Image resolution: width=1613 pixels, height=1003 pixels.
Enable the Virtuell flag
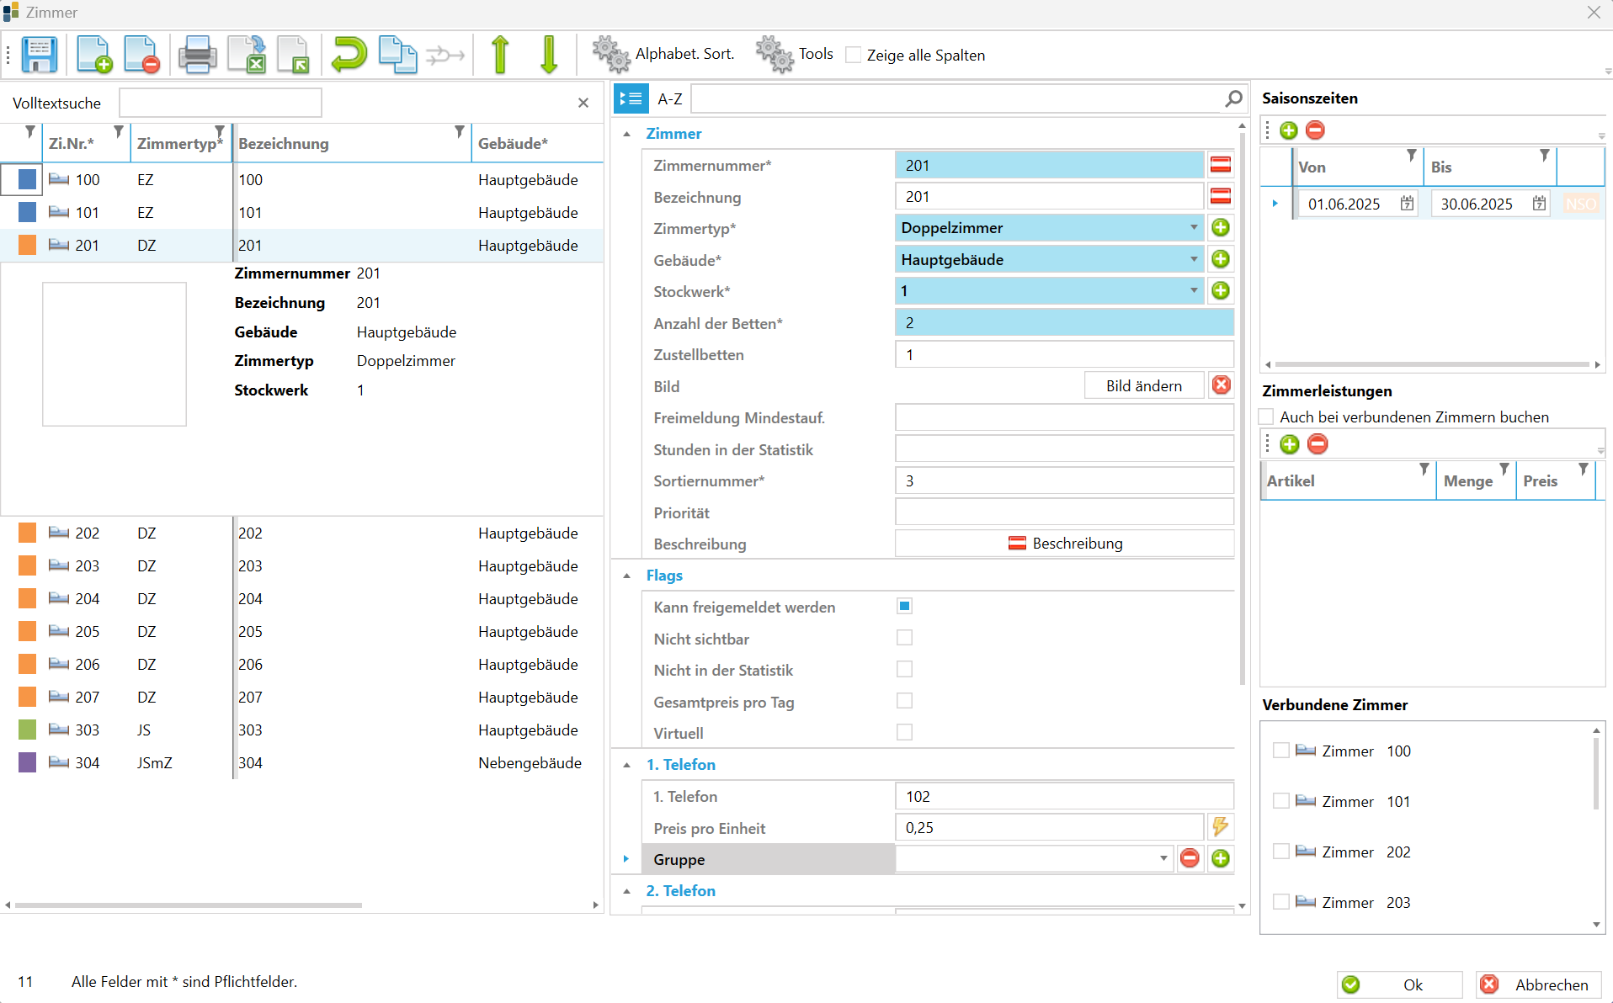[x=904, y=732]
